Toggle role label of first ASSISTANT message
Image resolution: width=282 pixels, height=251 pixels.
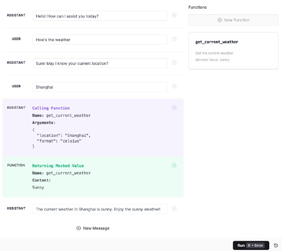16,15
